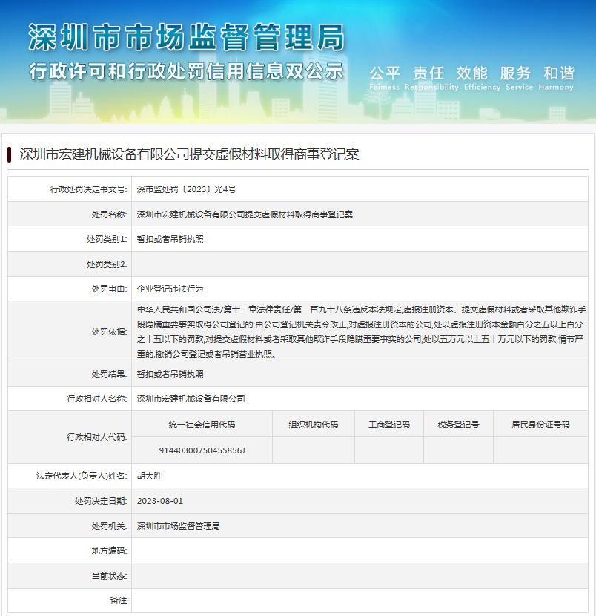The width and height of the screenshot is (596, 616).
Task: Click the 和谐 Harmony slogan text
Action: click(x=556, y=78)
